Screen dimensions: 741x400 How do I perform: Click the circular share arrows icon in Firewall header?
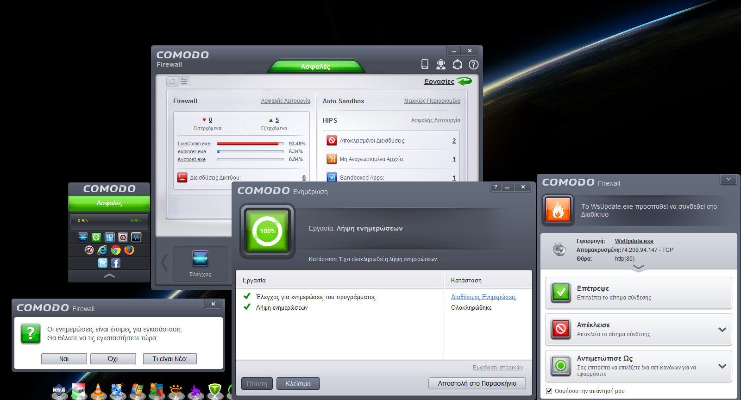pyautogui.click(x=458, y=64)
